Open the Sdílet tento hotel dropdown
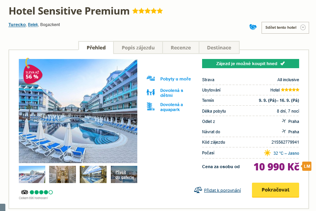This screenshot has width=316, height=211. [x=281, y=28]
